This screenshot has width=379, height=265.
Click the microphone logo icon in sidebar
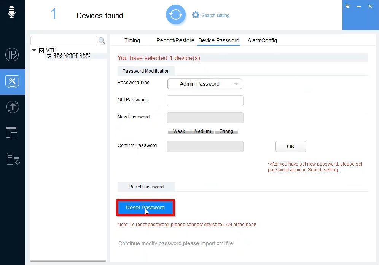11,12
